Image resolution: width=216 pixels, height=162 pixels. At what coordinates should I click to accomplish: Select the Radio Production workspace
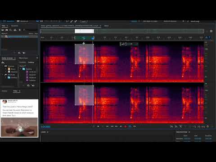pyautogui.click(x=170, y=21)
